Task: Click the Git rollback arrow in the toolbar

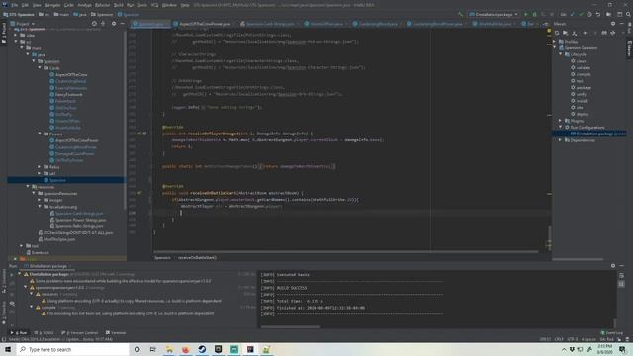Action: [x=598, y=14]
